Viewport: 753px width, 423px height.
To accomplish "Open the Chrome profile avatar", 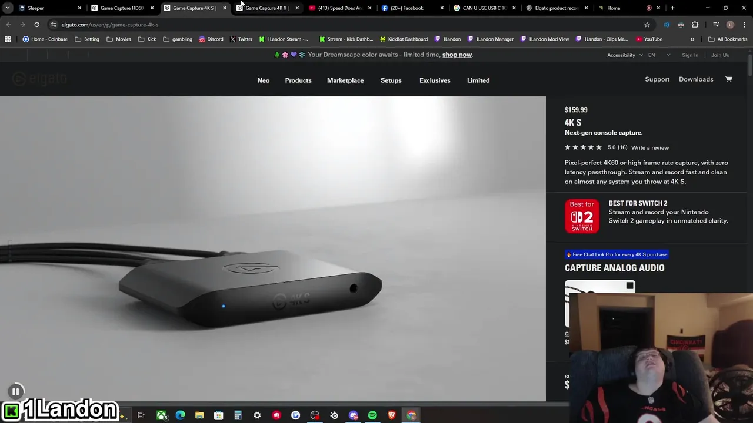I will [x=730, y=25].
